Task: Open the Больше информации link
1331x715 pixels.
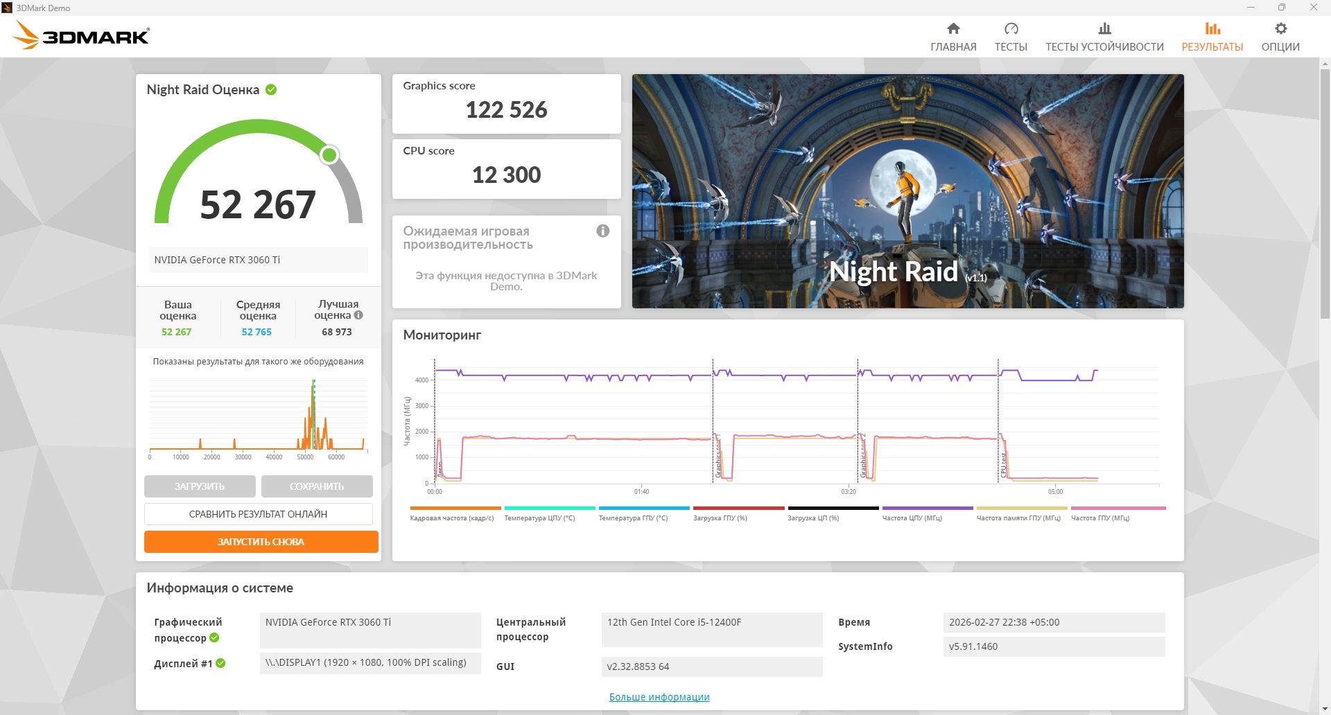Action: 659,697
